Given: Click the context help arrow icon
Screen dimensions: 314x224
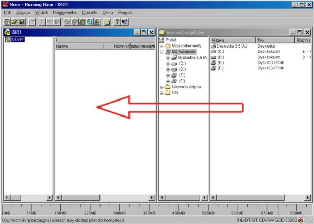Looking at the screenshot, I should (x=125, y=22).
